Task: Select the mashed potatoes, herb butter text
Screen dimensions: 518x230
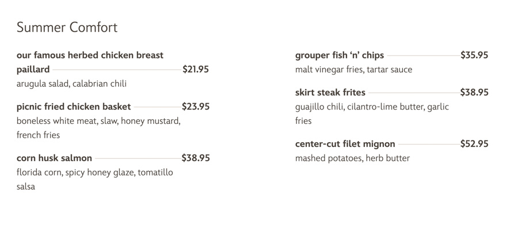Action: pyautogui.click(x=352, y=158)
